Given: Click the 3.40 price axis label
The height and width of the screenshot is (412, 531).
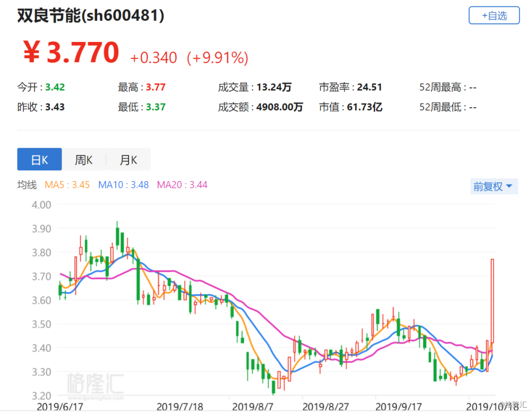Looking at the screenshot, I should [x=41, y=348].
